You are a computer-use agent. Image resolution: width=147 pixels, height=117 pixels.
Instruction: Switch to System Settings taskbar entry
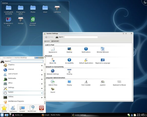(79, 115)
